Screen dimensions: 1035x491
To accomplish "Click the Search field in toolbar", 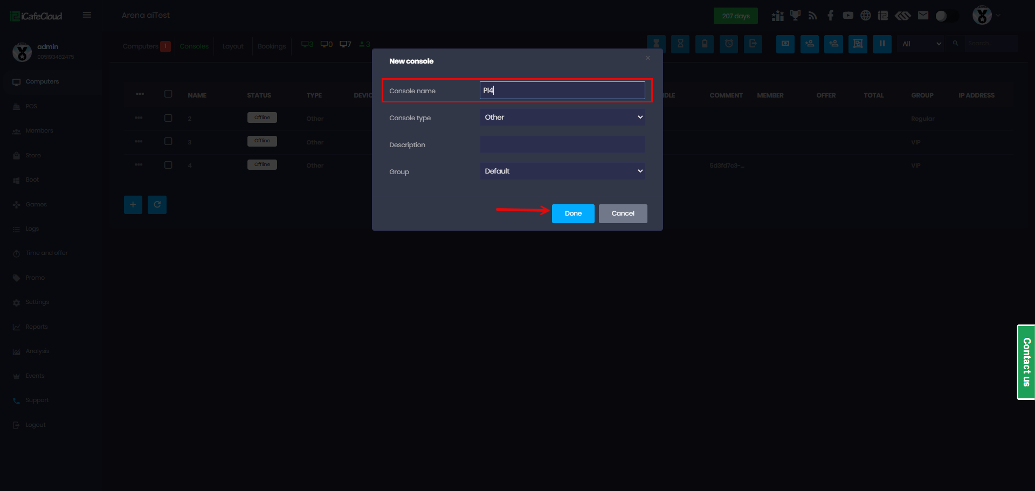I will coord(991,44).
